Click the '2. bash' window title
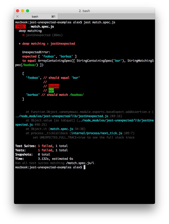 point(84,11)
